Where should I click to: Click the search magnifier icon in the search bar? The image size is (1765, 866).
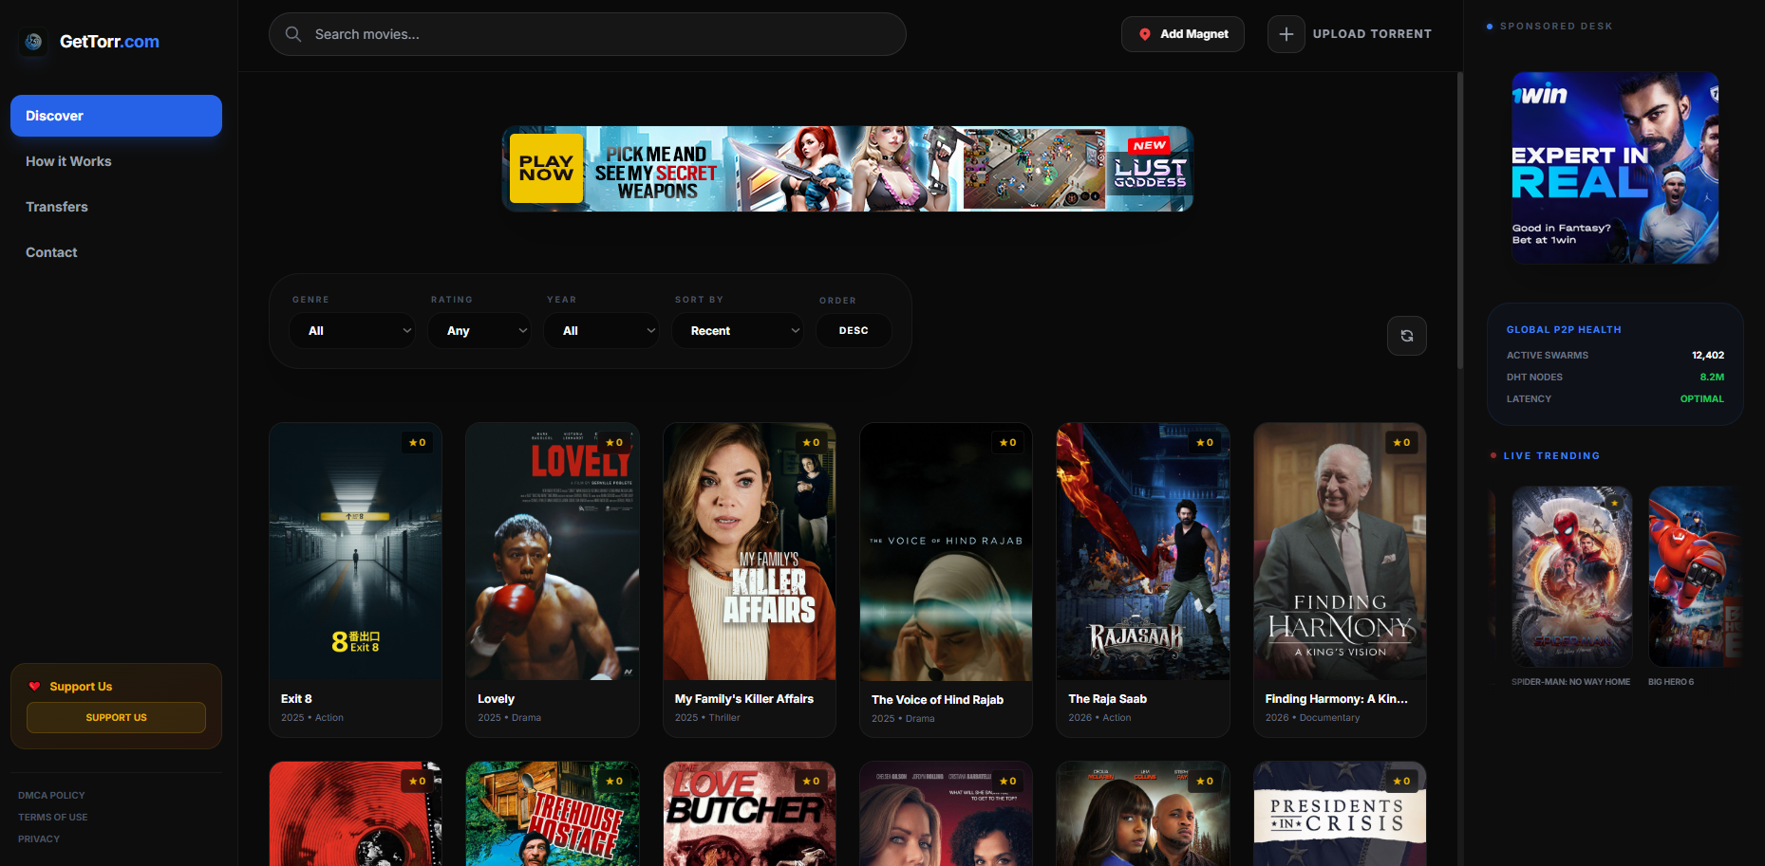click(x=293, y=33)
